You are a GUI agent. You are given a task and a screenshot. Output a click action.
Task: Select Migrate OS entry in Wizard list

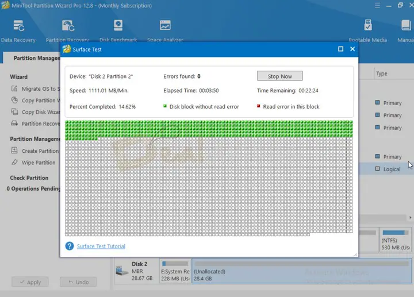tap(41, 89)
